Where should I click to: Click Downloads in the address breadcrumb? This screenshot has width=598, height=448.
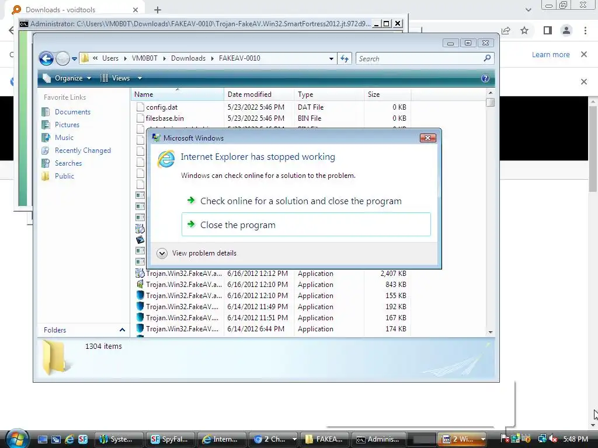tap(188, 58)
